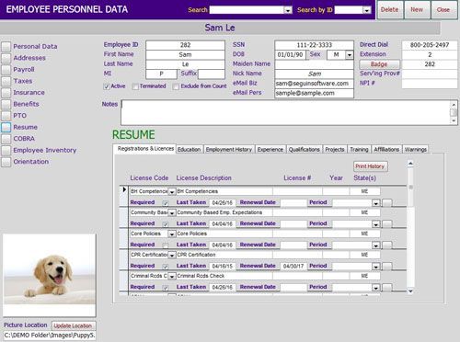Image resolution: width=460 pixels, height=342 pixels.
Task: Click the picture location path field
Action: pyautogui.click(x=50, y=336)
